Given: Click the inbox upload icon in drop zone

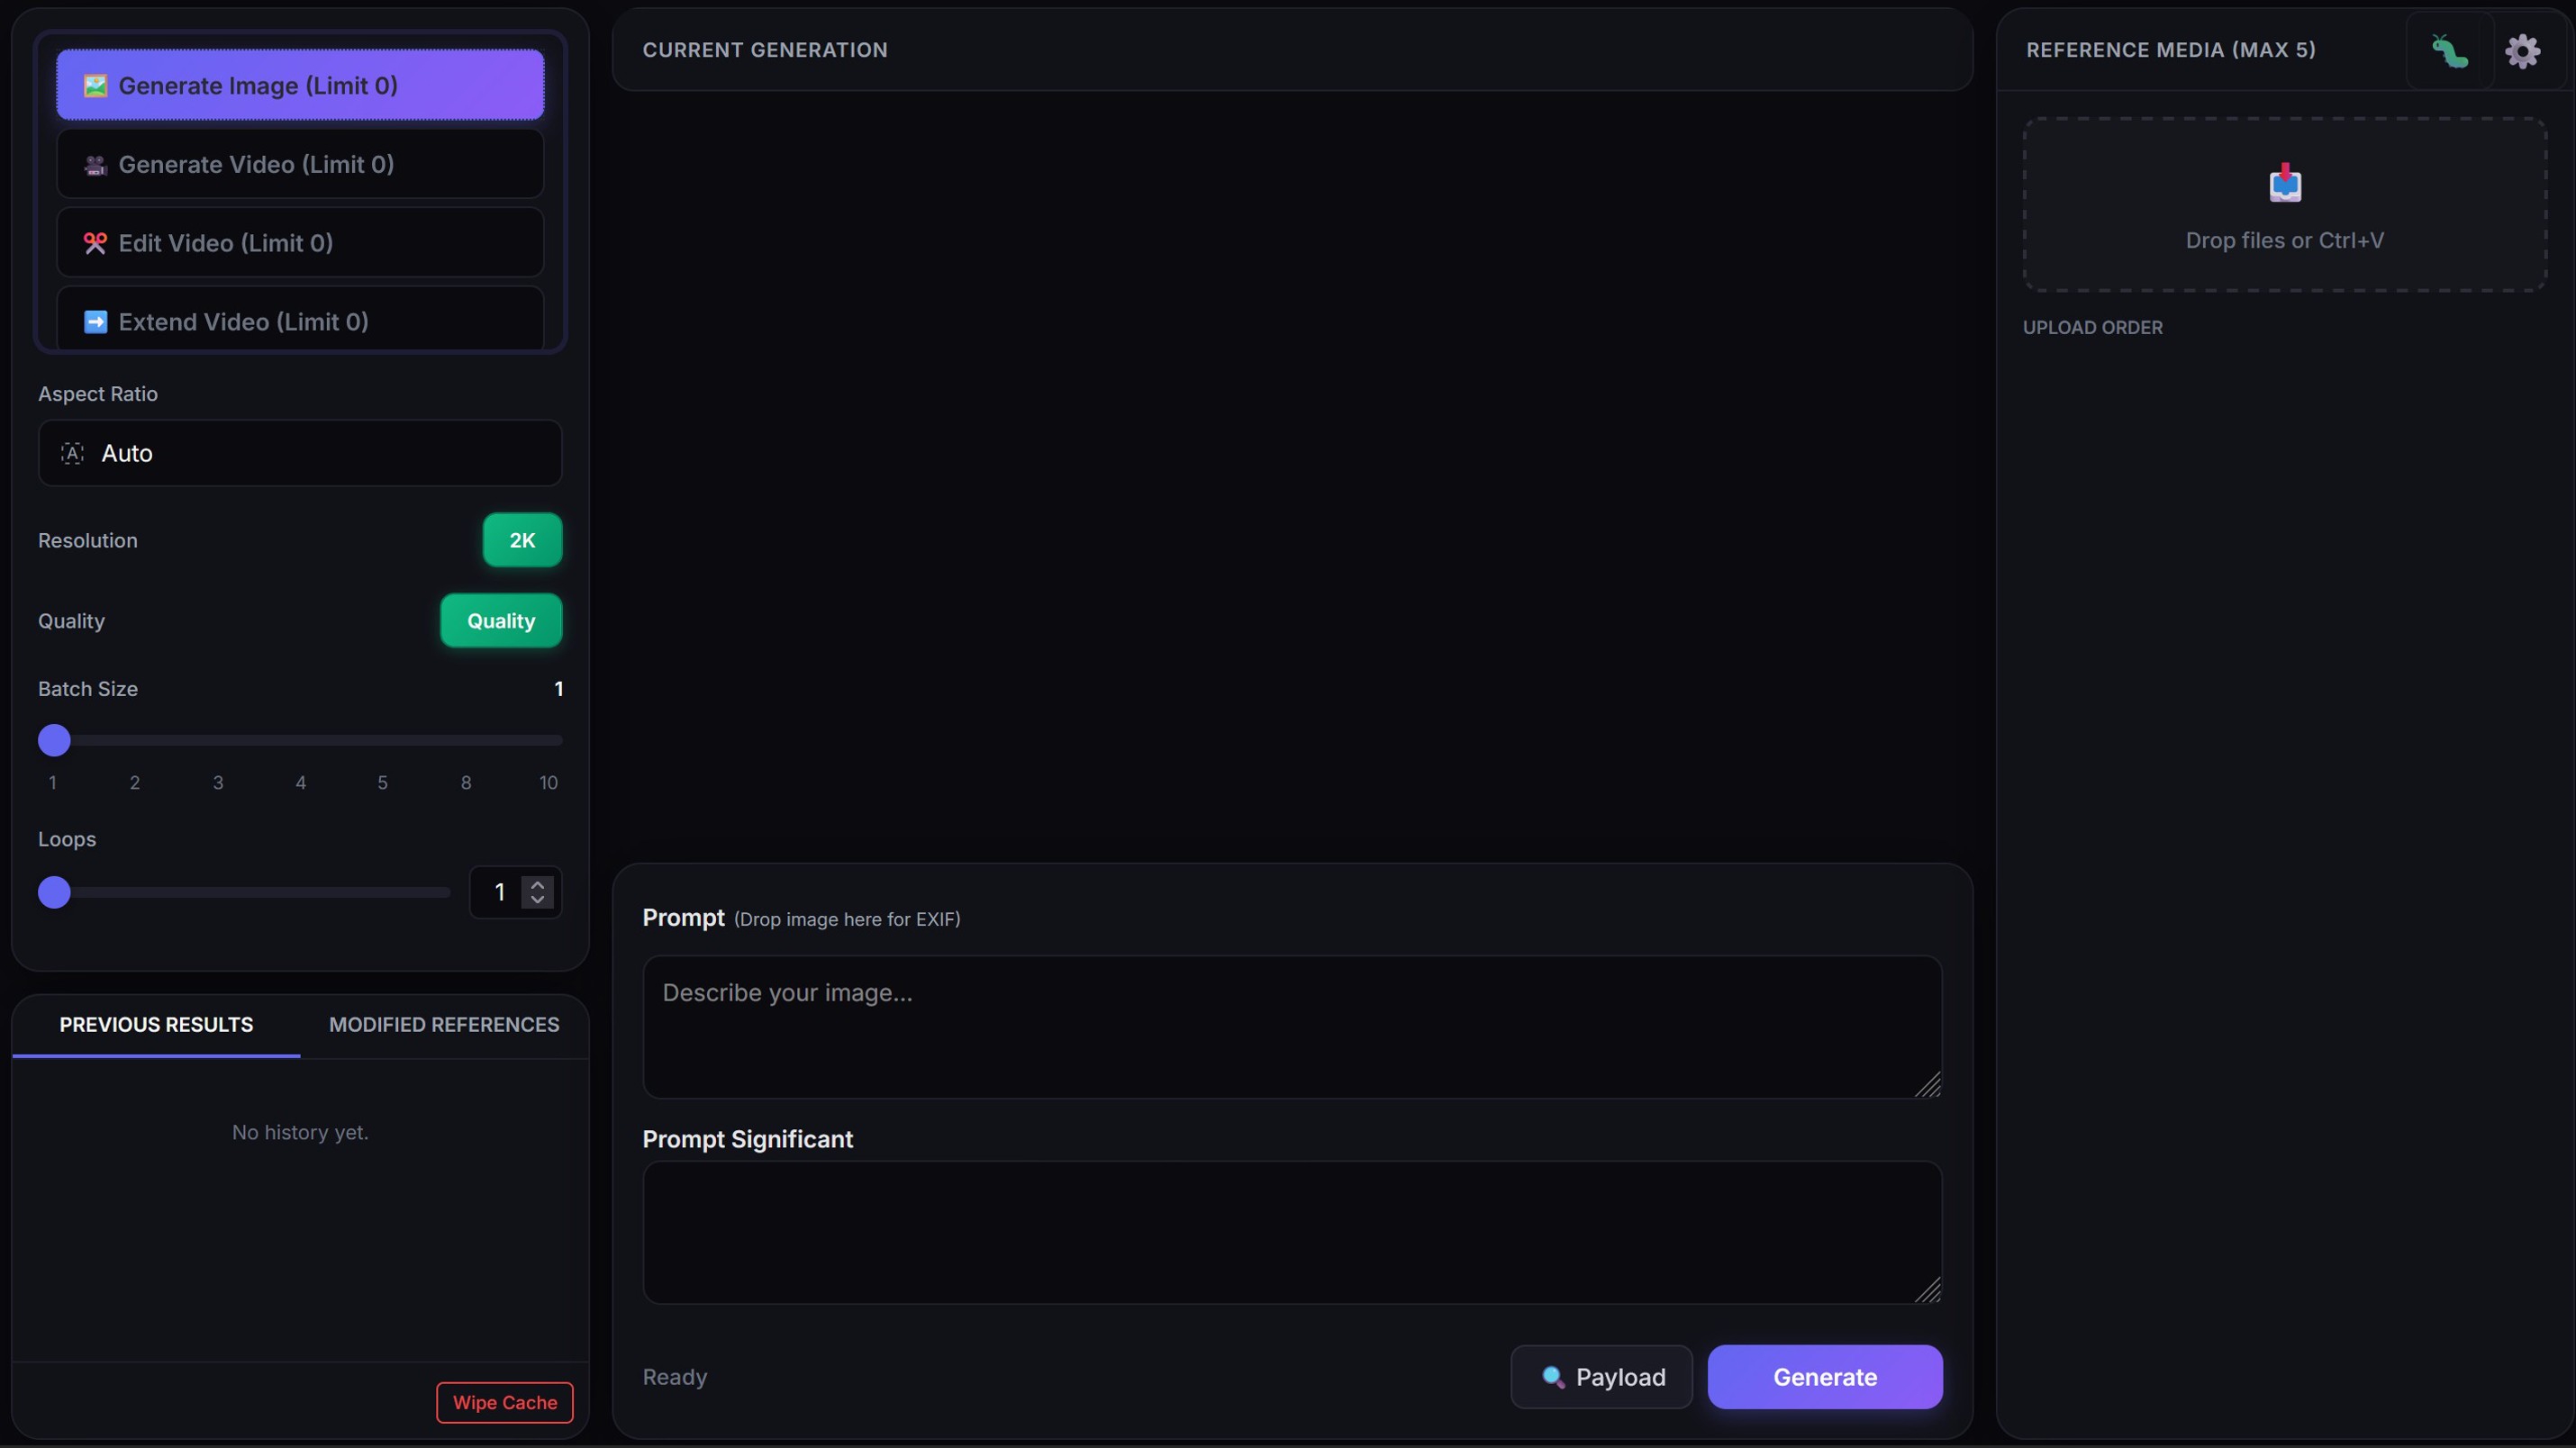Looking at the screenshot, I should (x=2285, y=183).
